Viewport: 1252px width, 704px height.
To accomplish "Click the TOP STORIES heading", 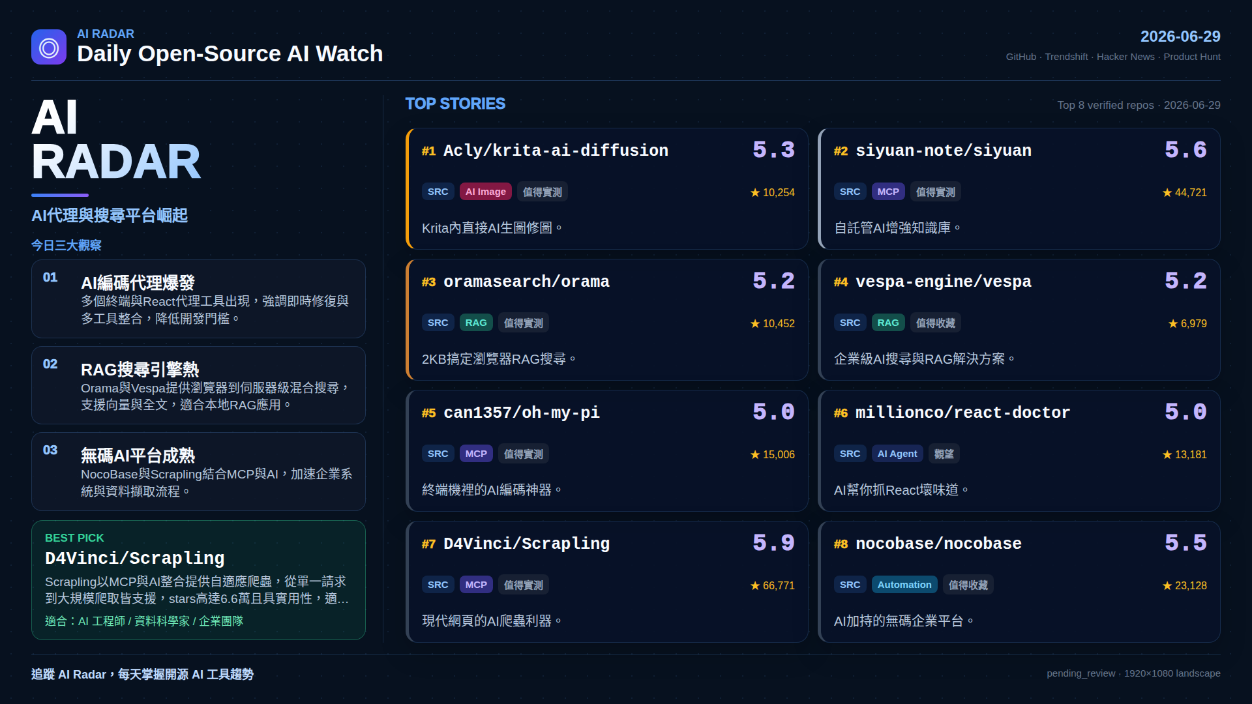I will point(455,104).
